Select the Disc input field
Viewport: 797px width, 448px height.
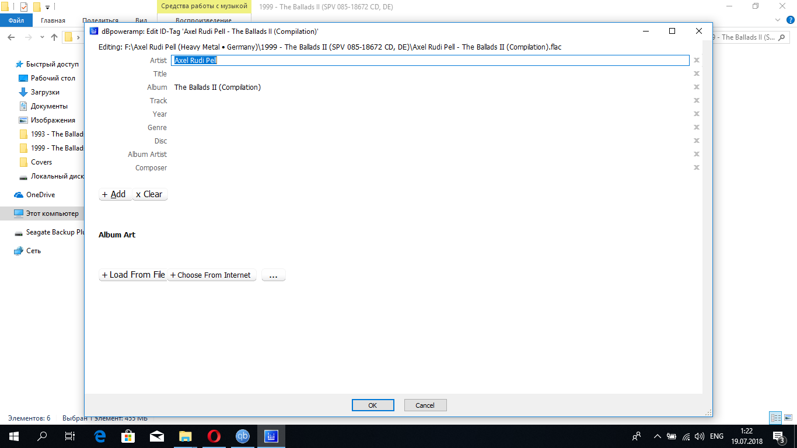[431, 141]
